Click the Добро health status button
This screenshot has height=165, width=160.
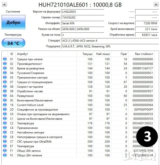point(13,22)
